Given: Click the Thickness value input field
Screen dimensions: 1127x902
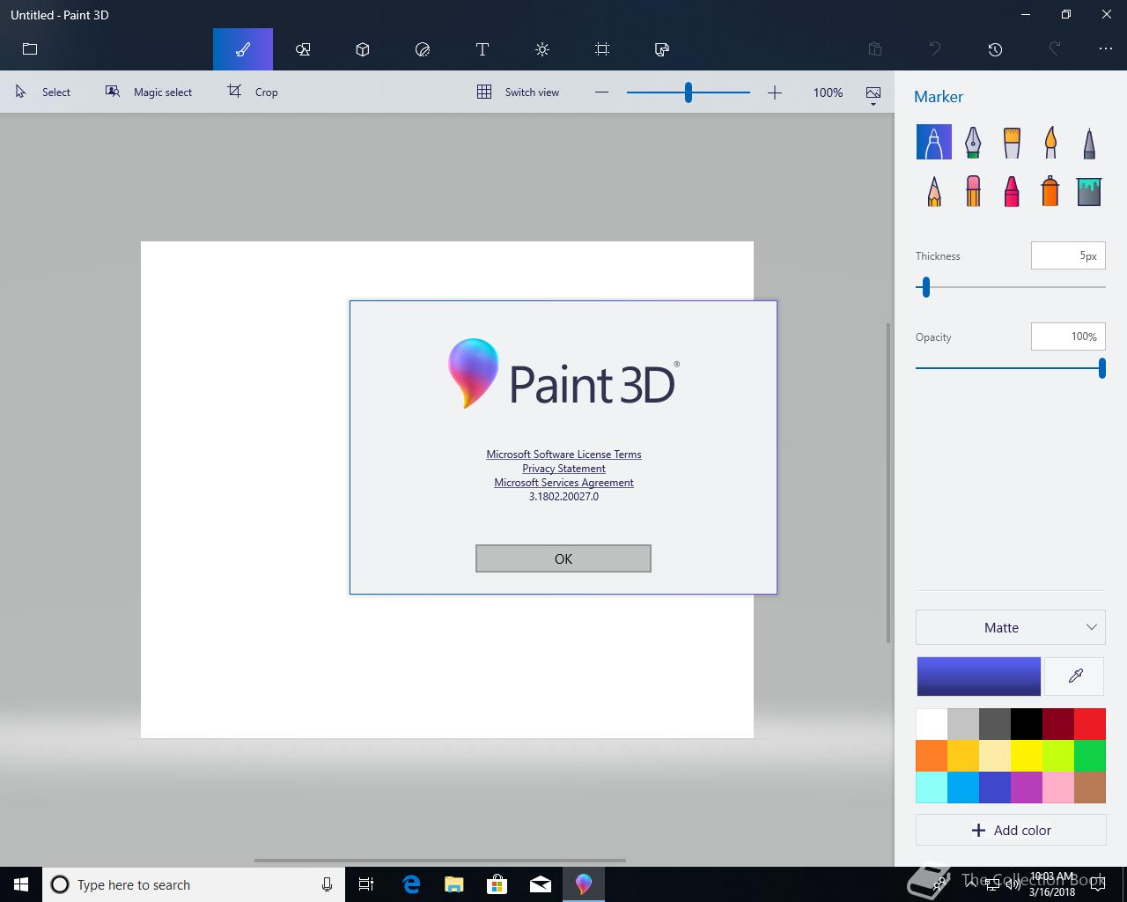Looking at the screenshot, I should coord(1067,256).
